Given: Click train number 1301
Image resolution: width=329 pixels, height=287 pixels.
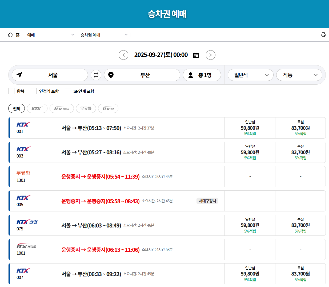Looking at the screenshot, I should click(21, 180).
